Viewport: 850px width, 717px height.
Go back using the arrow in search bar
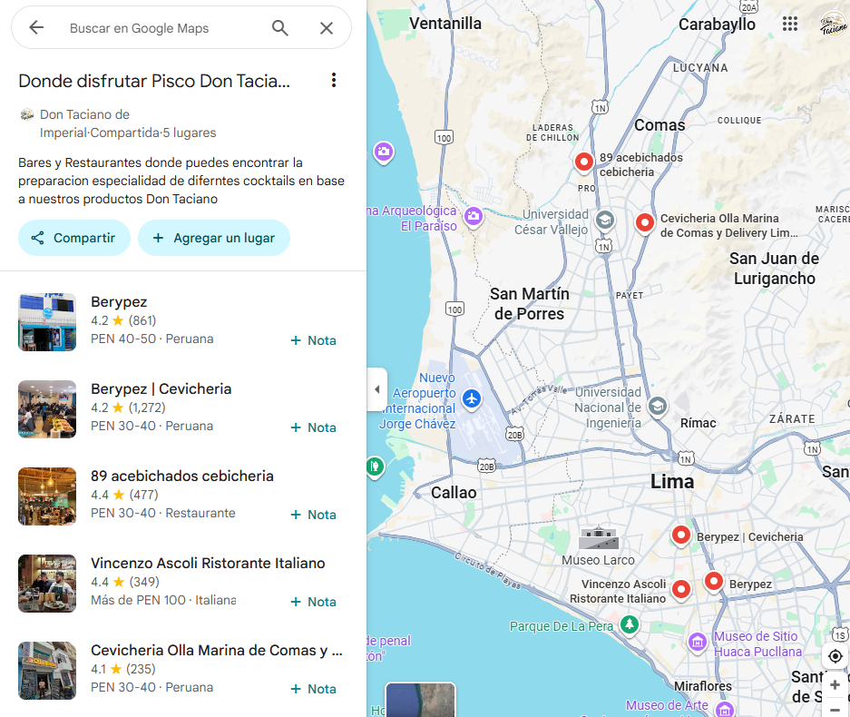pos(36,27)
